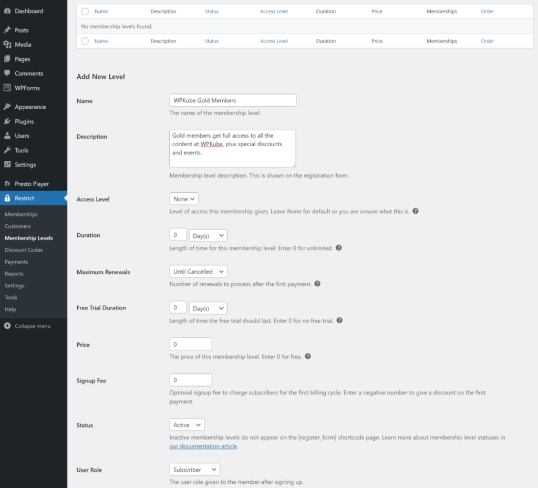The image size is (538, 488).
Task: Open help tooltip for Free Trial Duration
Action: click(x=339, y=320)
